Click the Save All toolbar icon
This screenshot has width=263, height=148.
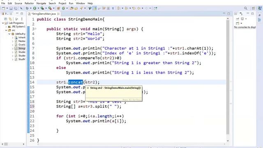(16, 8)
